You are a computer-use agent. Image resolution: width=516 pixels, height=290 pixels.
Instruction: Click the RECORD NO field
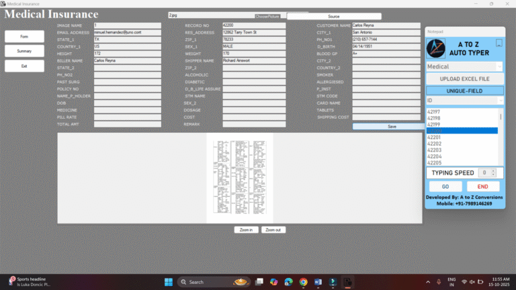pos(254,26)
